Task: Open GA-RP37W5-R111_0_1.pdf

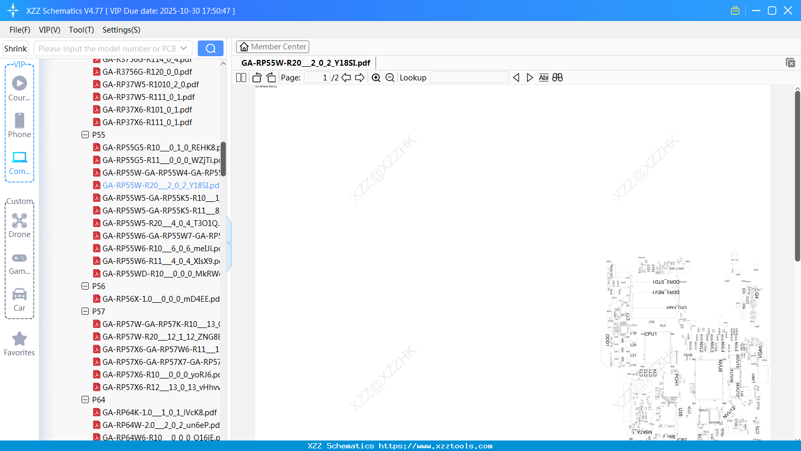Action: 148,97
